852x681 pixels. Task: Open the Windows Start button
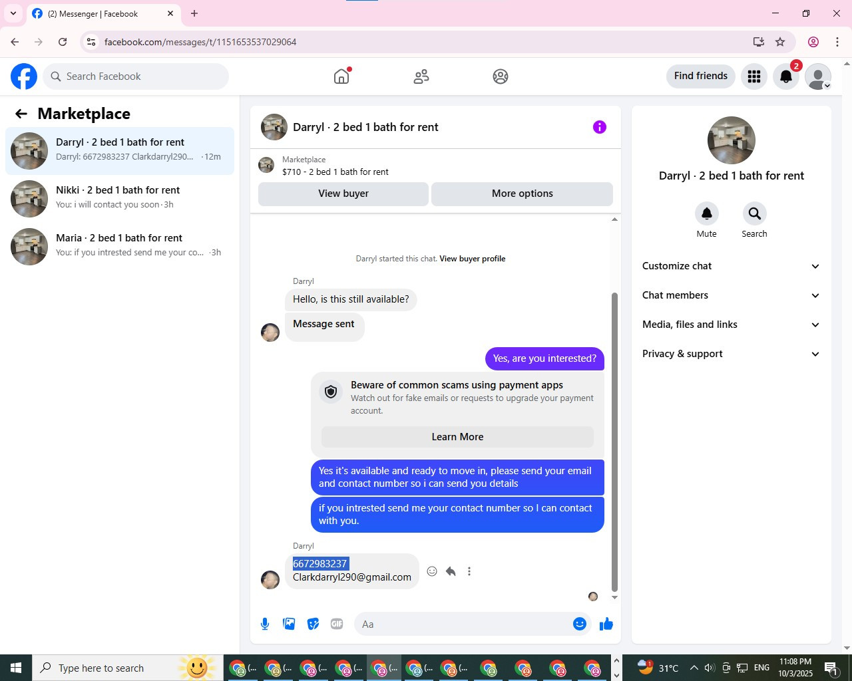(16, 668)
